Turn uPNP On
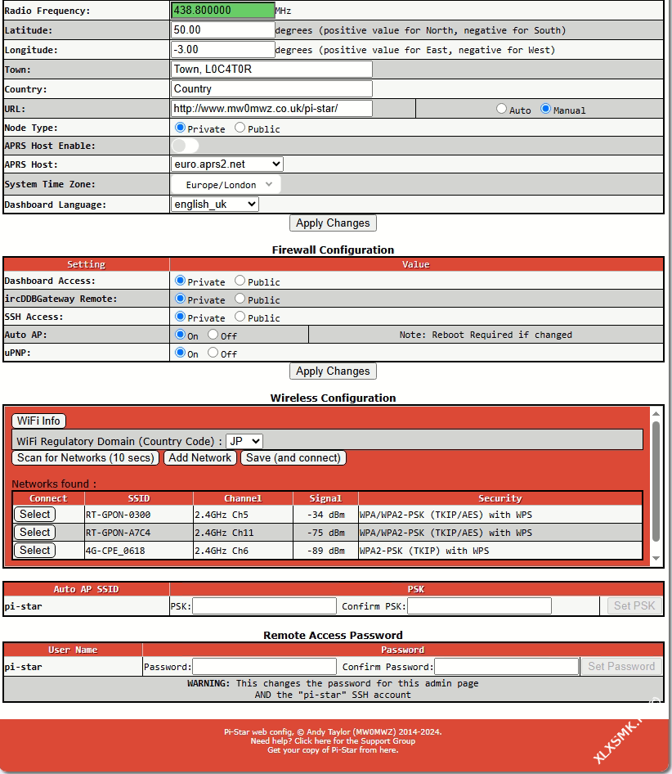Screen dimensions: 672x774 (x=180, y=353)
